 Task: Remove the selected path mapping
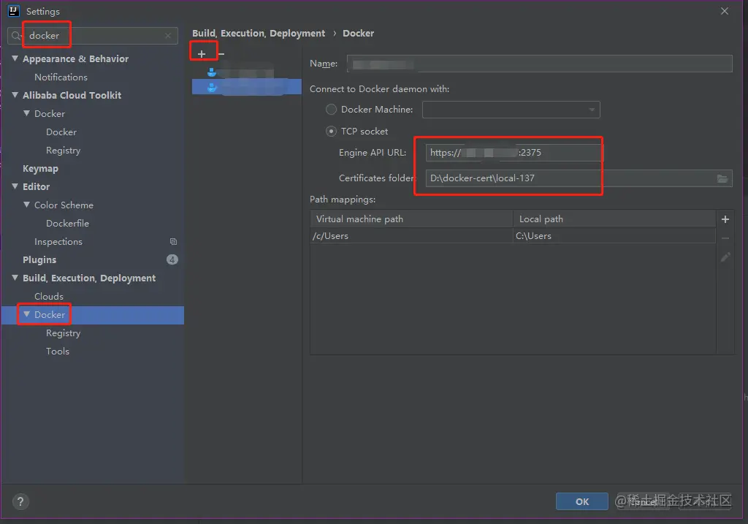pos(725,238)
